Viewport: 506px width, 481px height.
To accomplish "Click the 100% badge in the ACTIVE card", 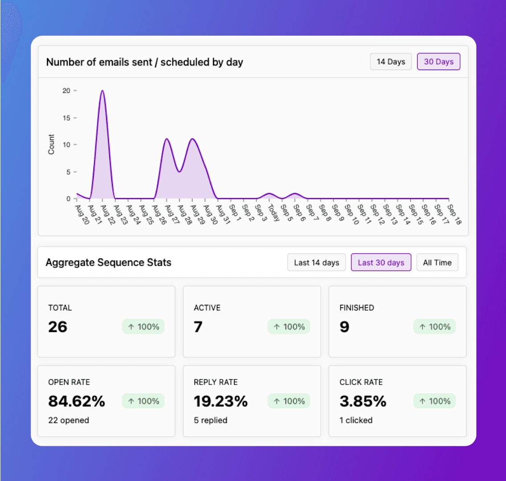I will point(289,327).
